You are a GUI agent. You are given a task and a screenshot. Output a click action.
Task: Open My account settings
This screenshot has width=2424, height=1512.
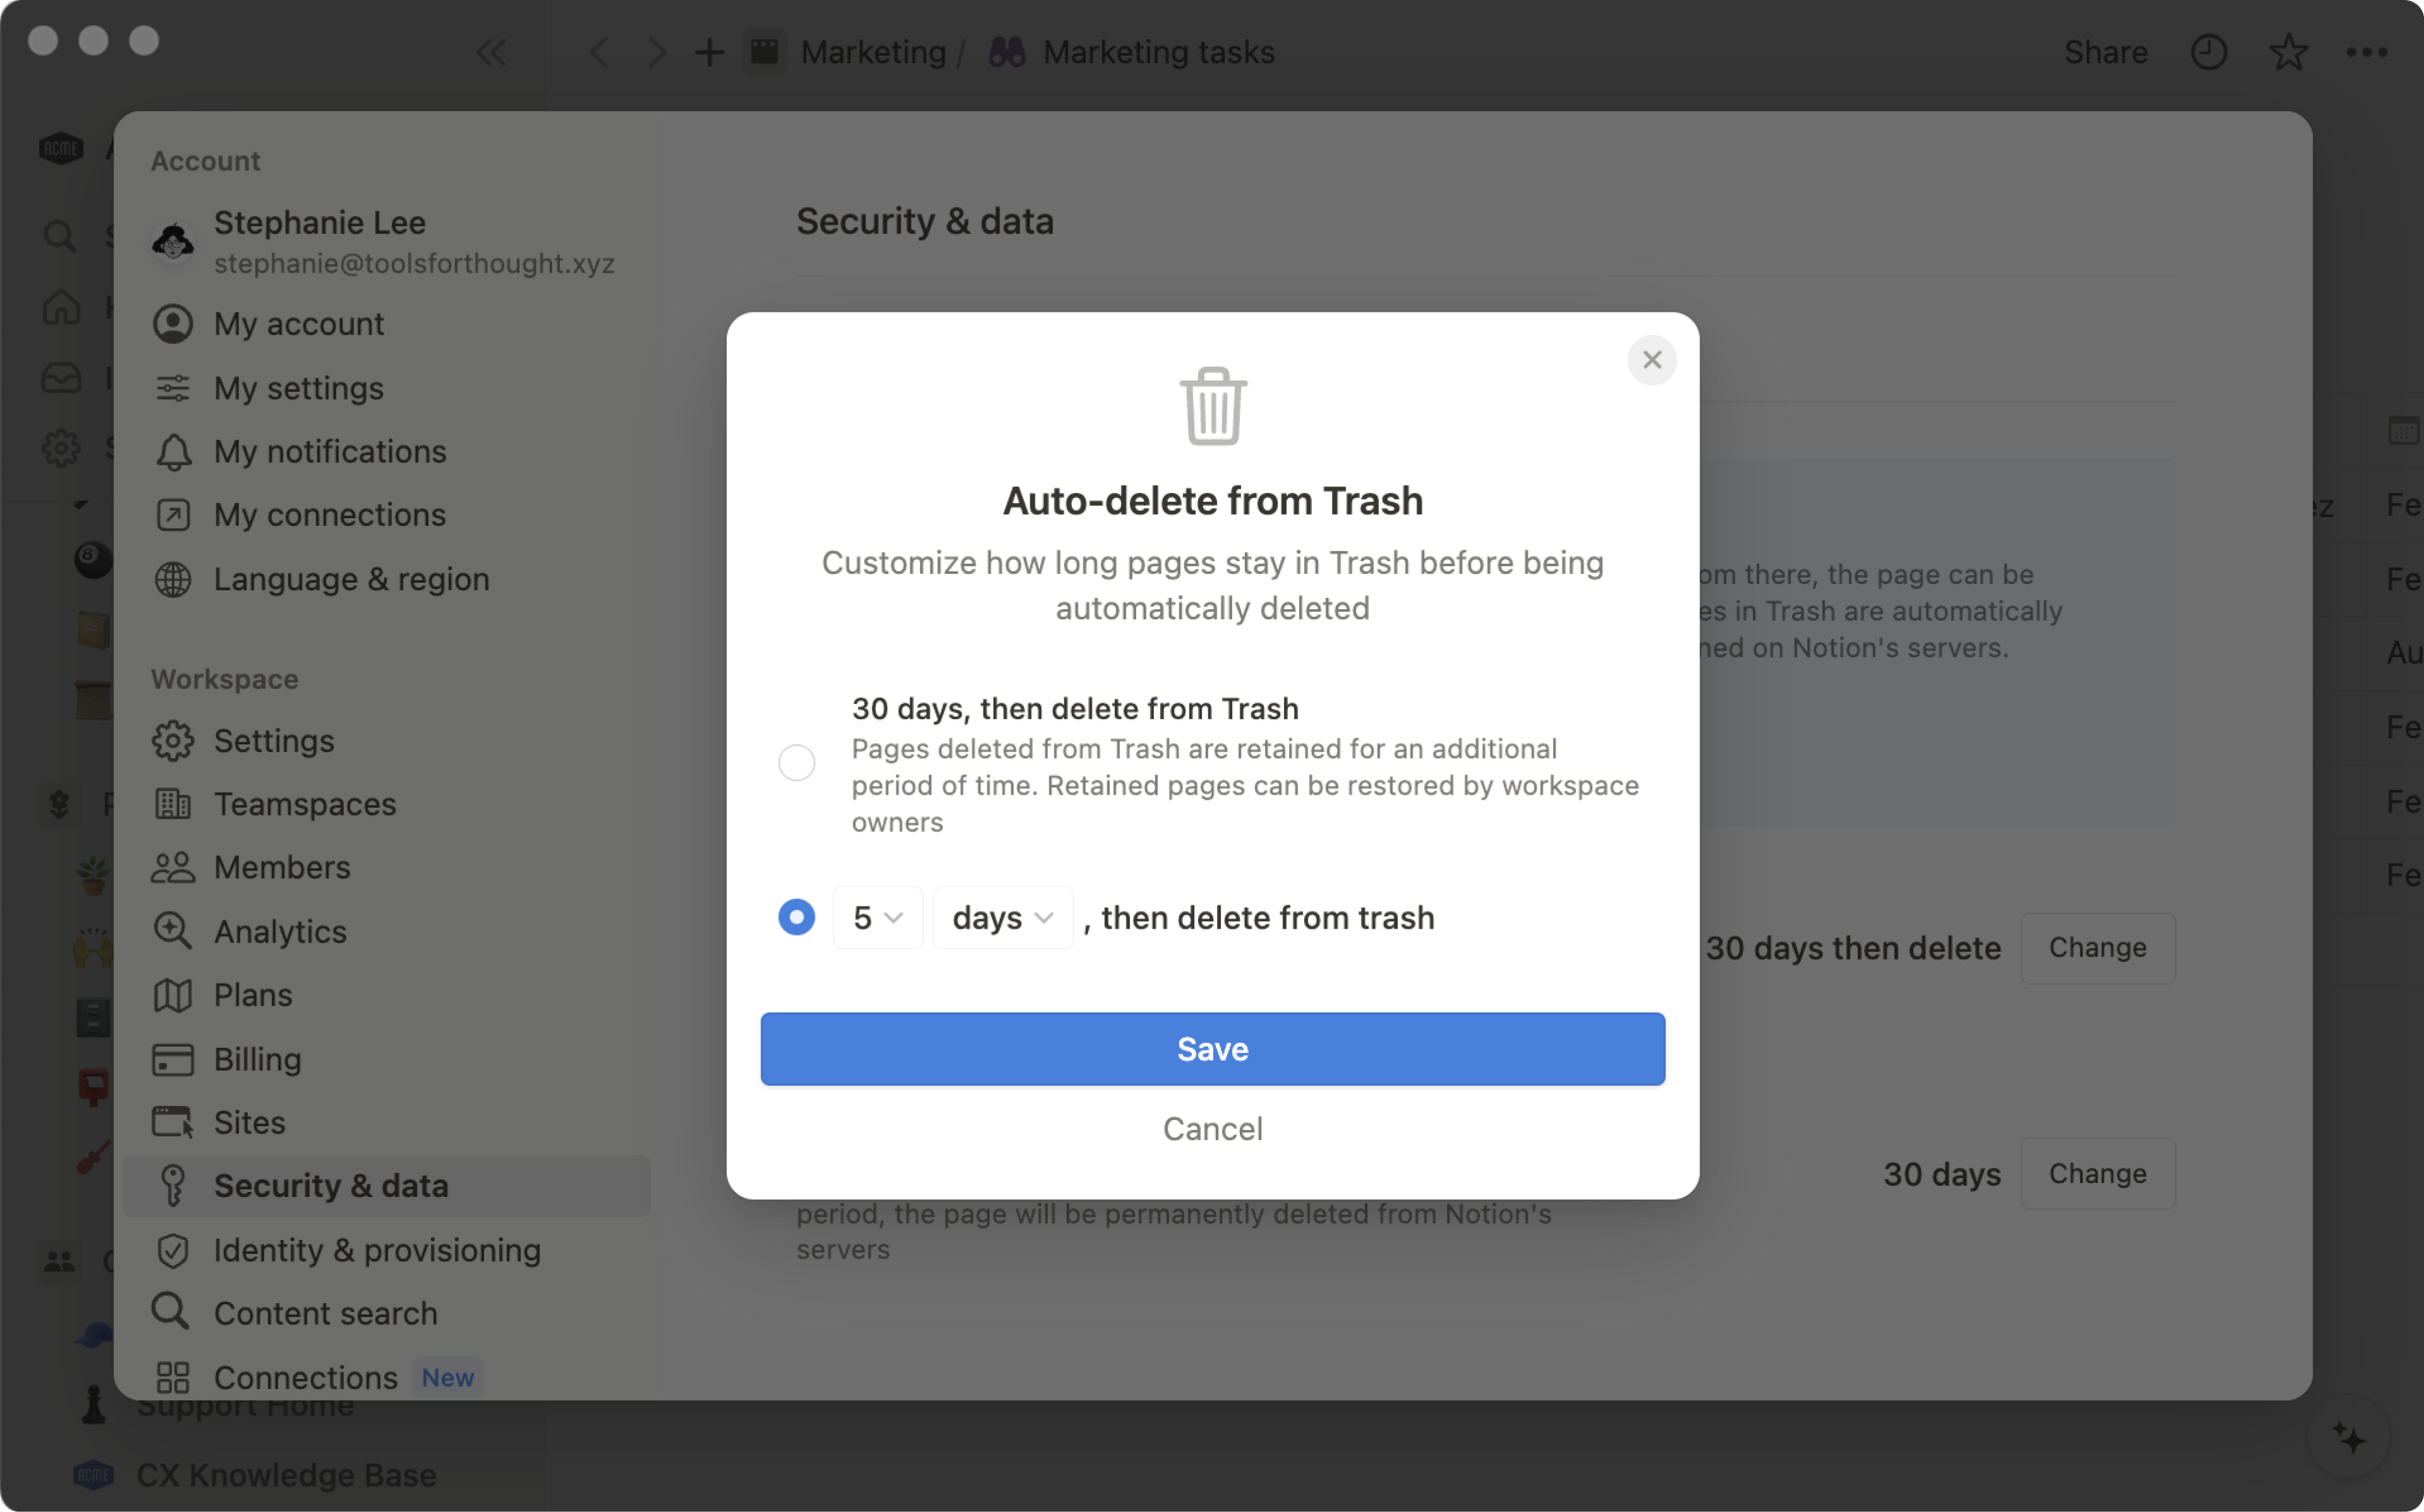click(x=298, y=322)
